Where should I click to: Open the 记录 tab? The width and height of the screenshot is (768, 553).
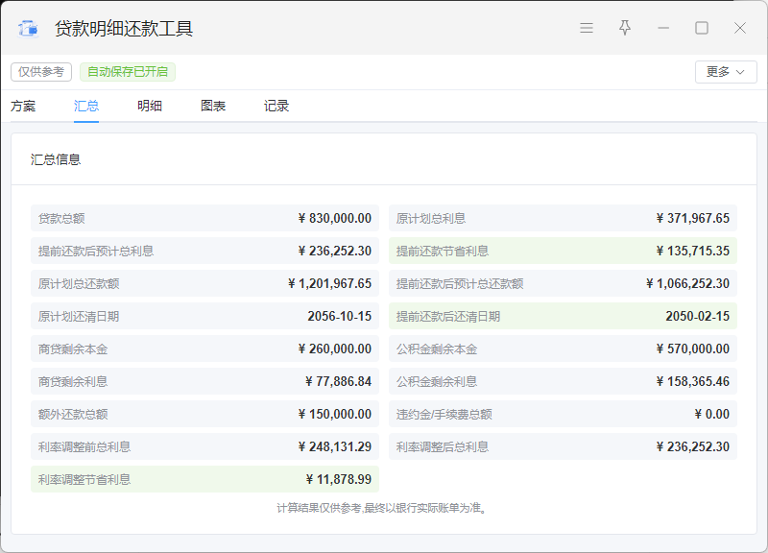tap(276, 106)
